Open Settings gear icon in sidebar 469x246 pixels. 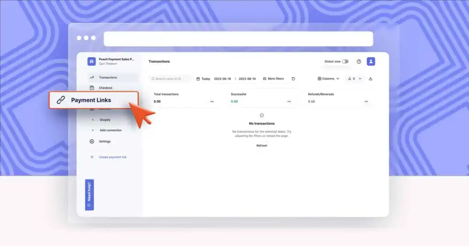[92, 141]
